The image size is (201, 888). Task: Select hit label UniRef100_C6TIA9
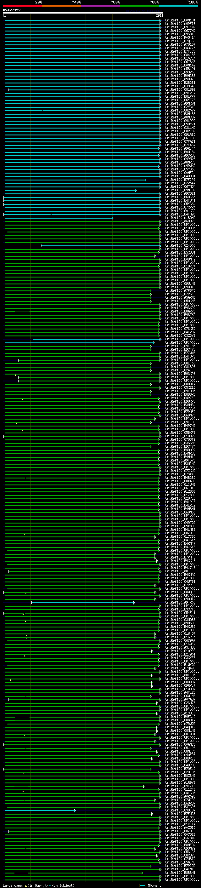coord(180,138)
